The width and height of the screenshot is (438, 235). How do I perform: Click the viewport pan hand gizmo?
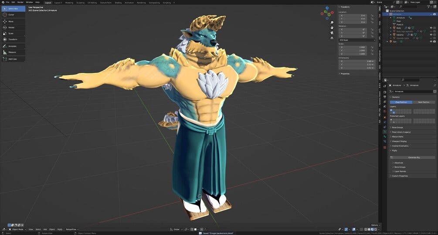coord(332,28)
